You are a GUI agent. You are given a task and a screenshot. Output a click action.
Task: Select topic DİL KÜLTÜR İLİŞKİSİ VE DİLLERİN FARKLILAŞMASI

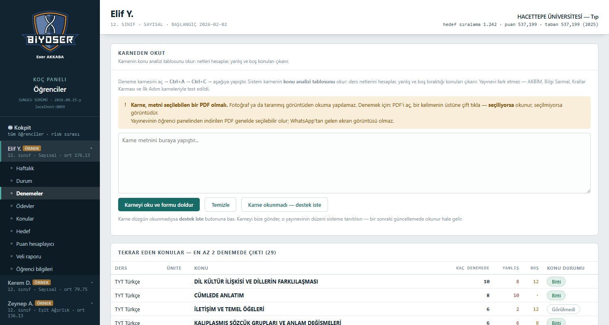[x=256, y=282]
